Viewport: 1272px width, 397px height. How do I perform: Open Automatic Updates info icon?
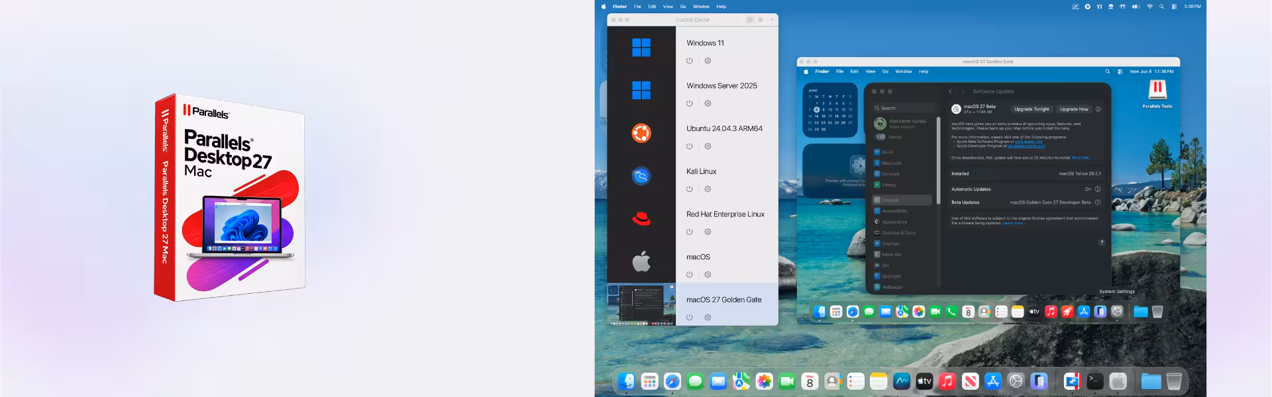coord(1098,189)
